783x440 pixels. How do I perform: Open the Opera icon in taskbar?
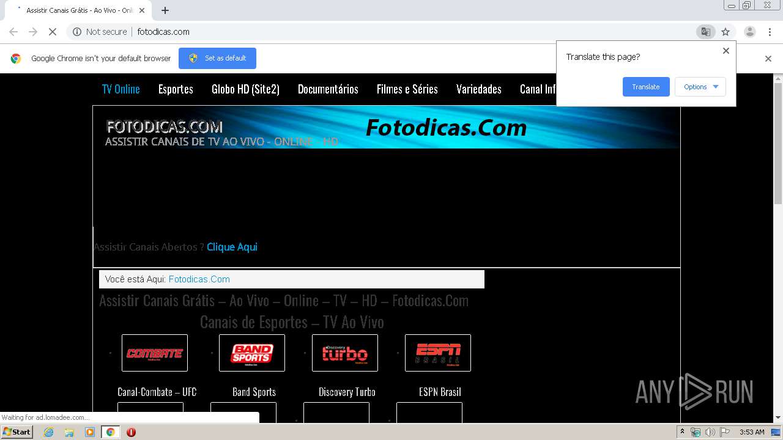(131, 432)
